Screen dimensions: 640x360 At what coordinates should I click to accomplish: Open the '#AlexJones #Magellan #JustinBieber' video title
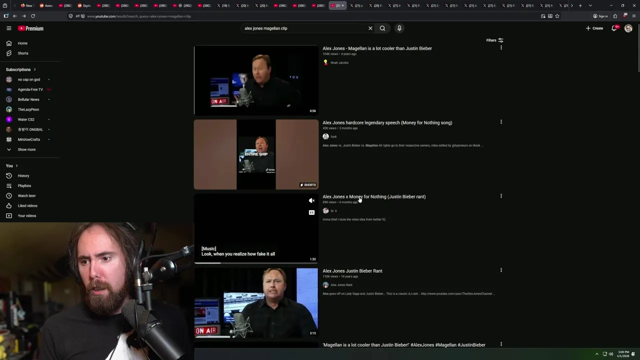point(404,345)
